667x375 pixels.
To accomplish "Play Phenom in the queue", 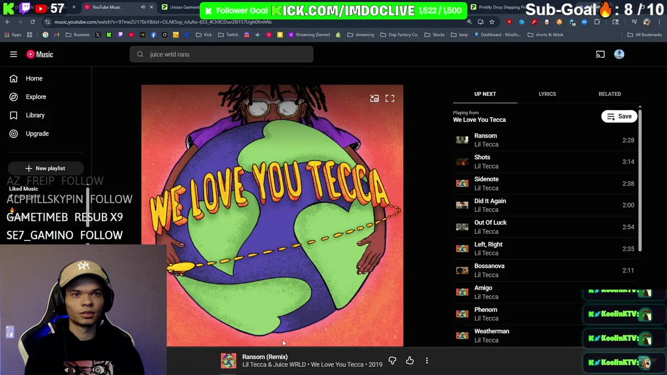I will click(x=545, y=314).
